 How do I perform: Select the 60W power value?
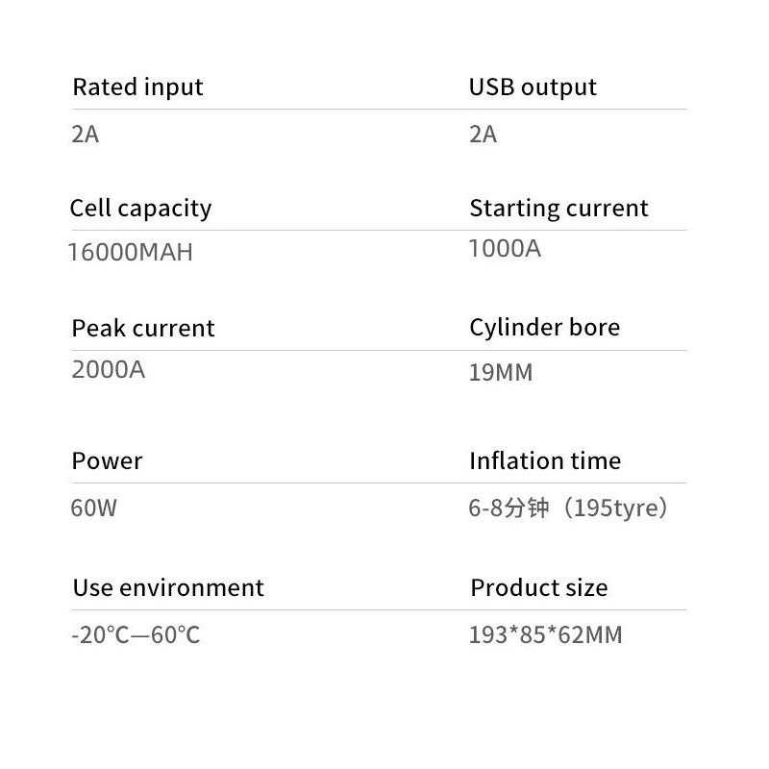[93, 508]
